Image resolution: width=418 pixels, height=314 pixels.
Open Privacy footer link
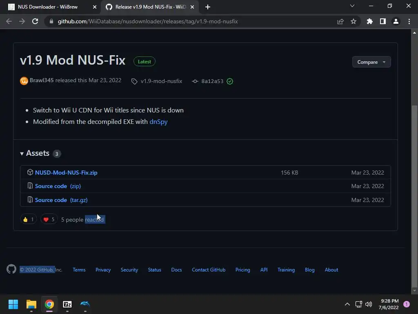(103, 270)
